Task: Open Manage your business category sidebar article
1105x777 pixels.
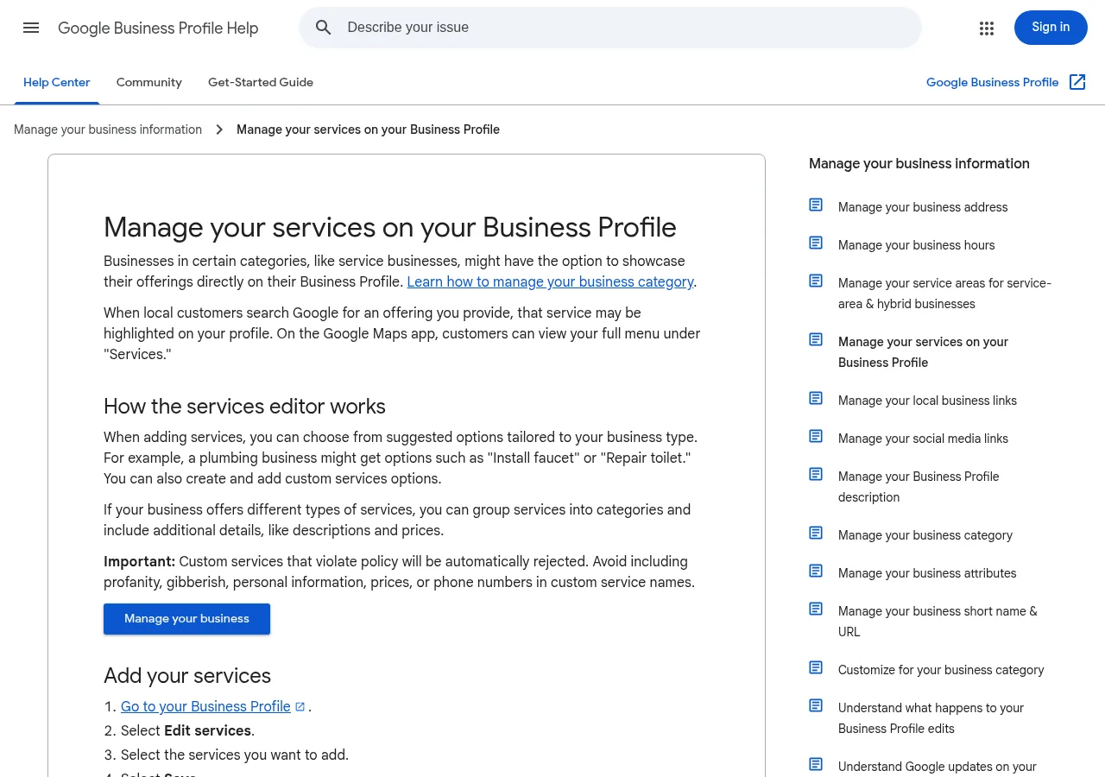Action: (x=925, y=535)
